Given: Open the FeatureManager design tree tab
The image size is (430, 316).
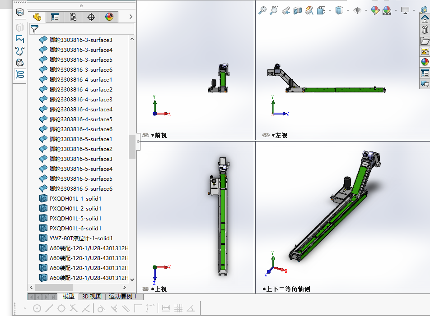Looking at the screenshot, I should [x=37, y=17].
